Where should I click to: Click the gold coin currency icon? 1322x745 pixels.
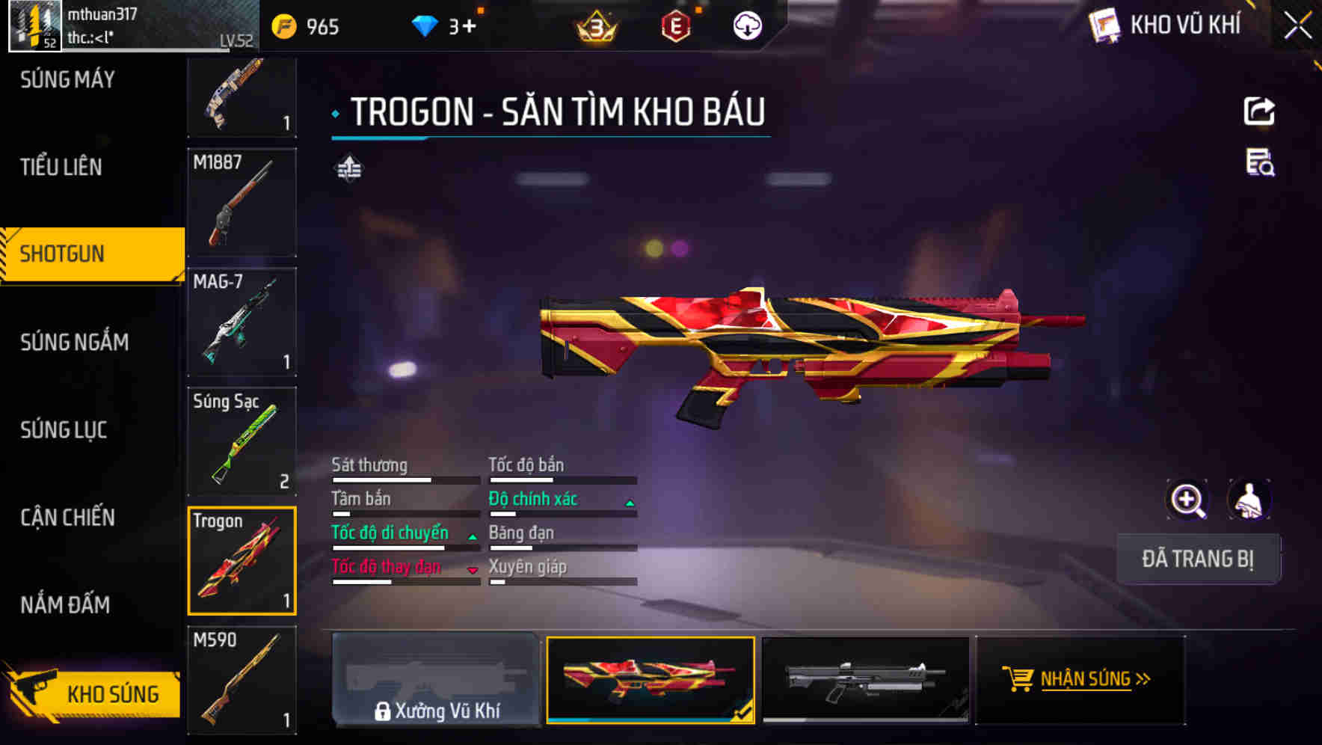tap(283, 26)
